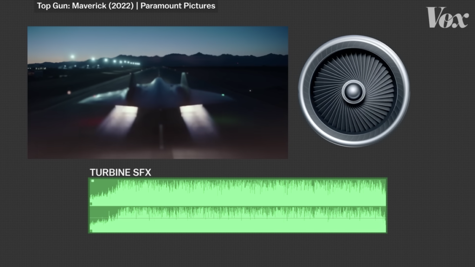The width and height of the screenshot is (475, 267).
Task: Select the lower channel of the waveform
Action: (x=237, y=219)
